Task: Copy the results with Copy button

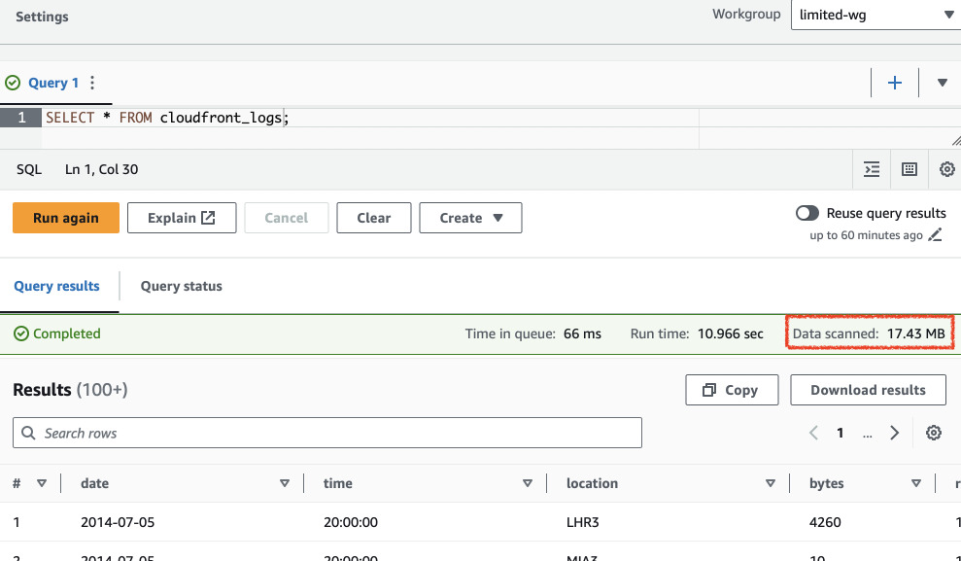Action: [x=732, y=390]
